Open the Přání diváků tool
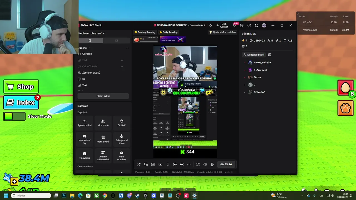This screenshot has height=200, width=356. pos(103,139)
